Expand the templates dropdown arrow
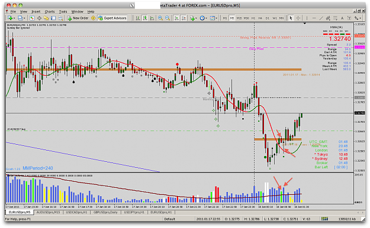This screenshot has width=370, height=228. point(217,18)
